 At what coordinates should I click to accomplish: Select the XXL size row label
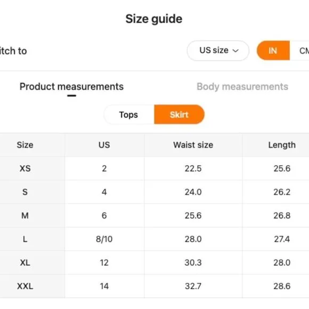click(x=25, y=286)
